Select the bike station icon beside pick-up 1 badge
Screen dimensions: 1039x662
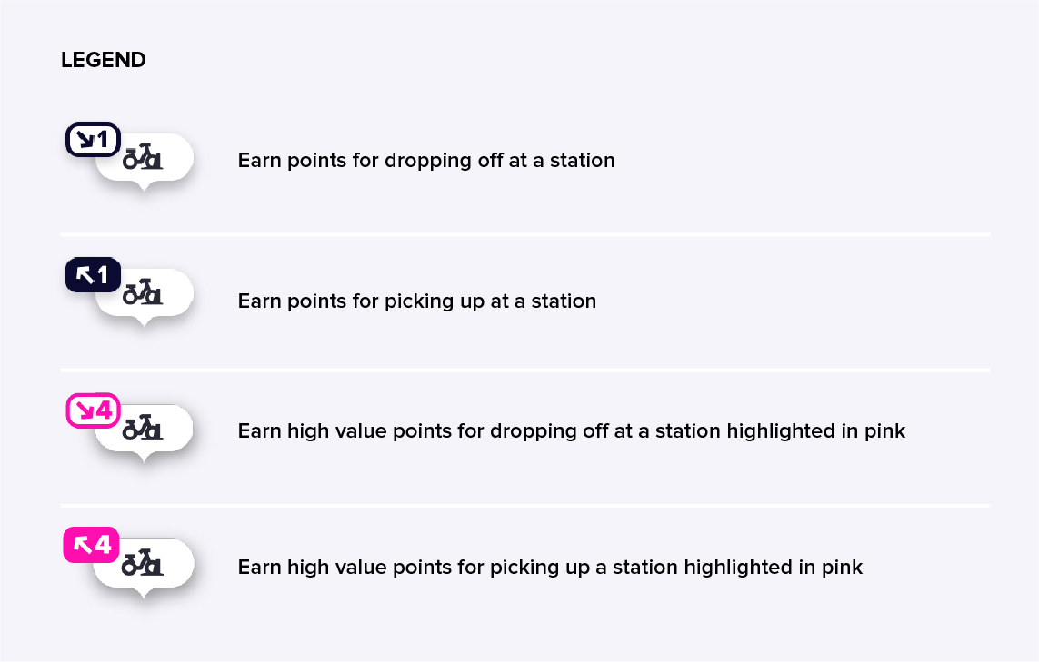143,294
